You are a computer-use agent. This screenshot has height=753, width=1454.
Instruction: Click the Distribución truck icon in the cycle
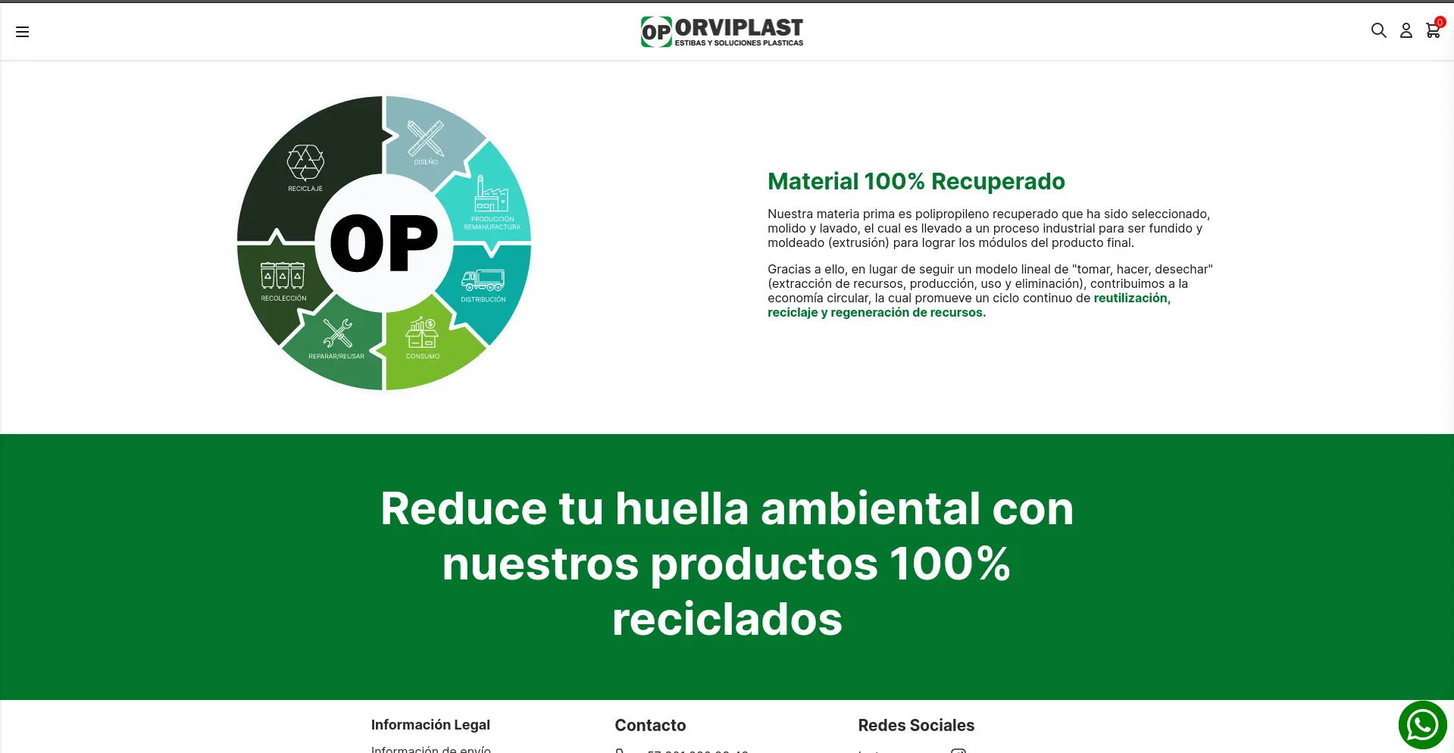pyautogui.click(x=483, y=283)
